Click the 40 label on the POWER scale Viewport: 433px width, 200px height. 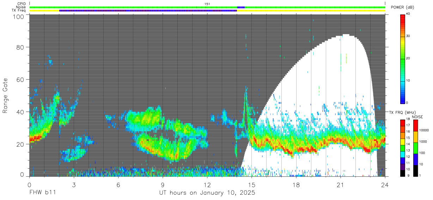tap(408, 14)
